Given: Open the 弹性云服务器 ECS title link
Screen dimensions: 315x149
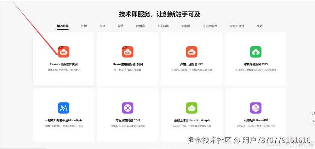Looking at the screenshot, I should tap(192, 64).
